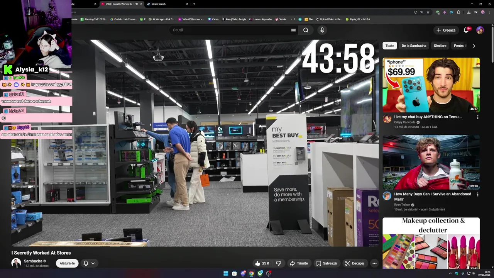
Task: Open Sambucha channel avatar
Action: [16, 263]
